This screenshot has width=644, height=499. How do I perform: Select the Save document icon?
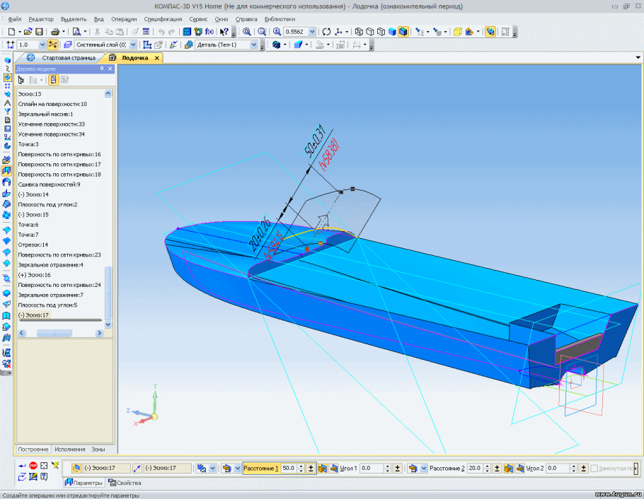39,30
